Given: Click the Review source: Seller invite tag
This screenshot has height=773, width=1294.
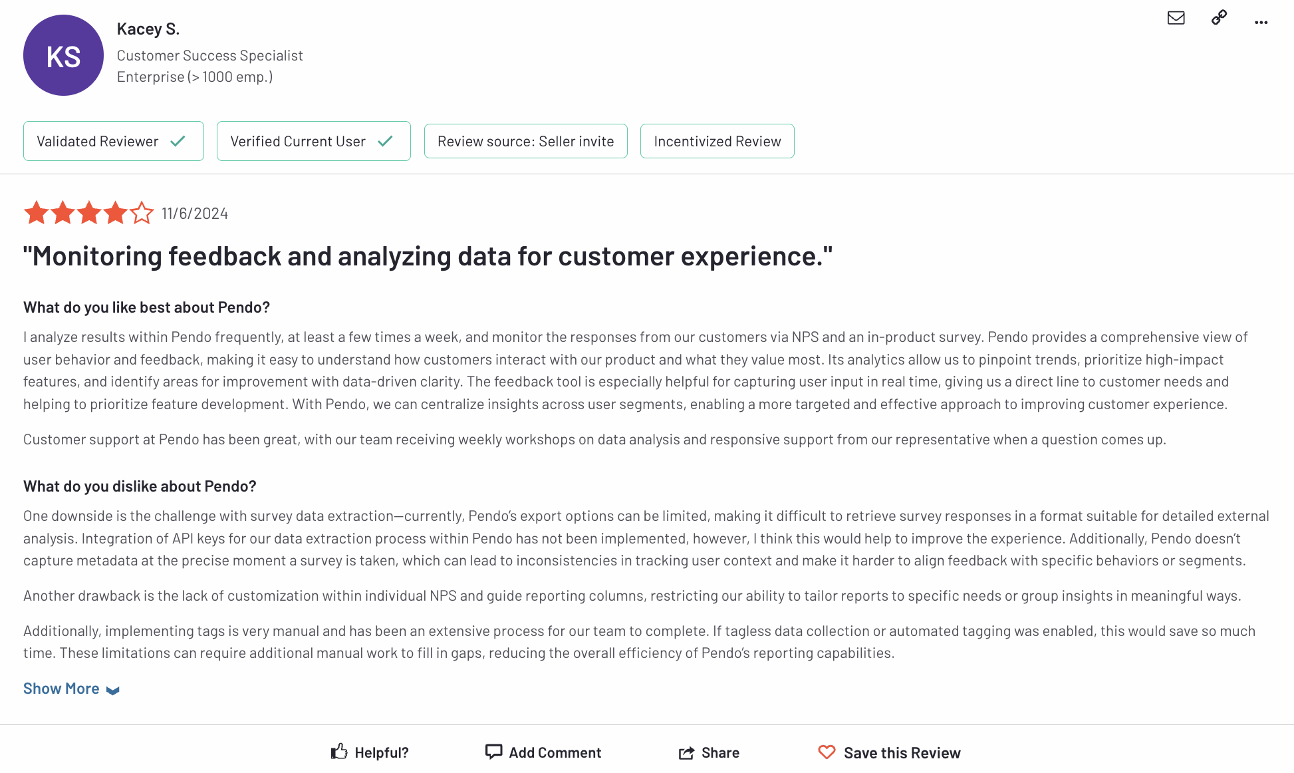Looking at the screenshot, I should pyautogui.click(x=526, y=141).
